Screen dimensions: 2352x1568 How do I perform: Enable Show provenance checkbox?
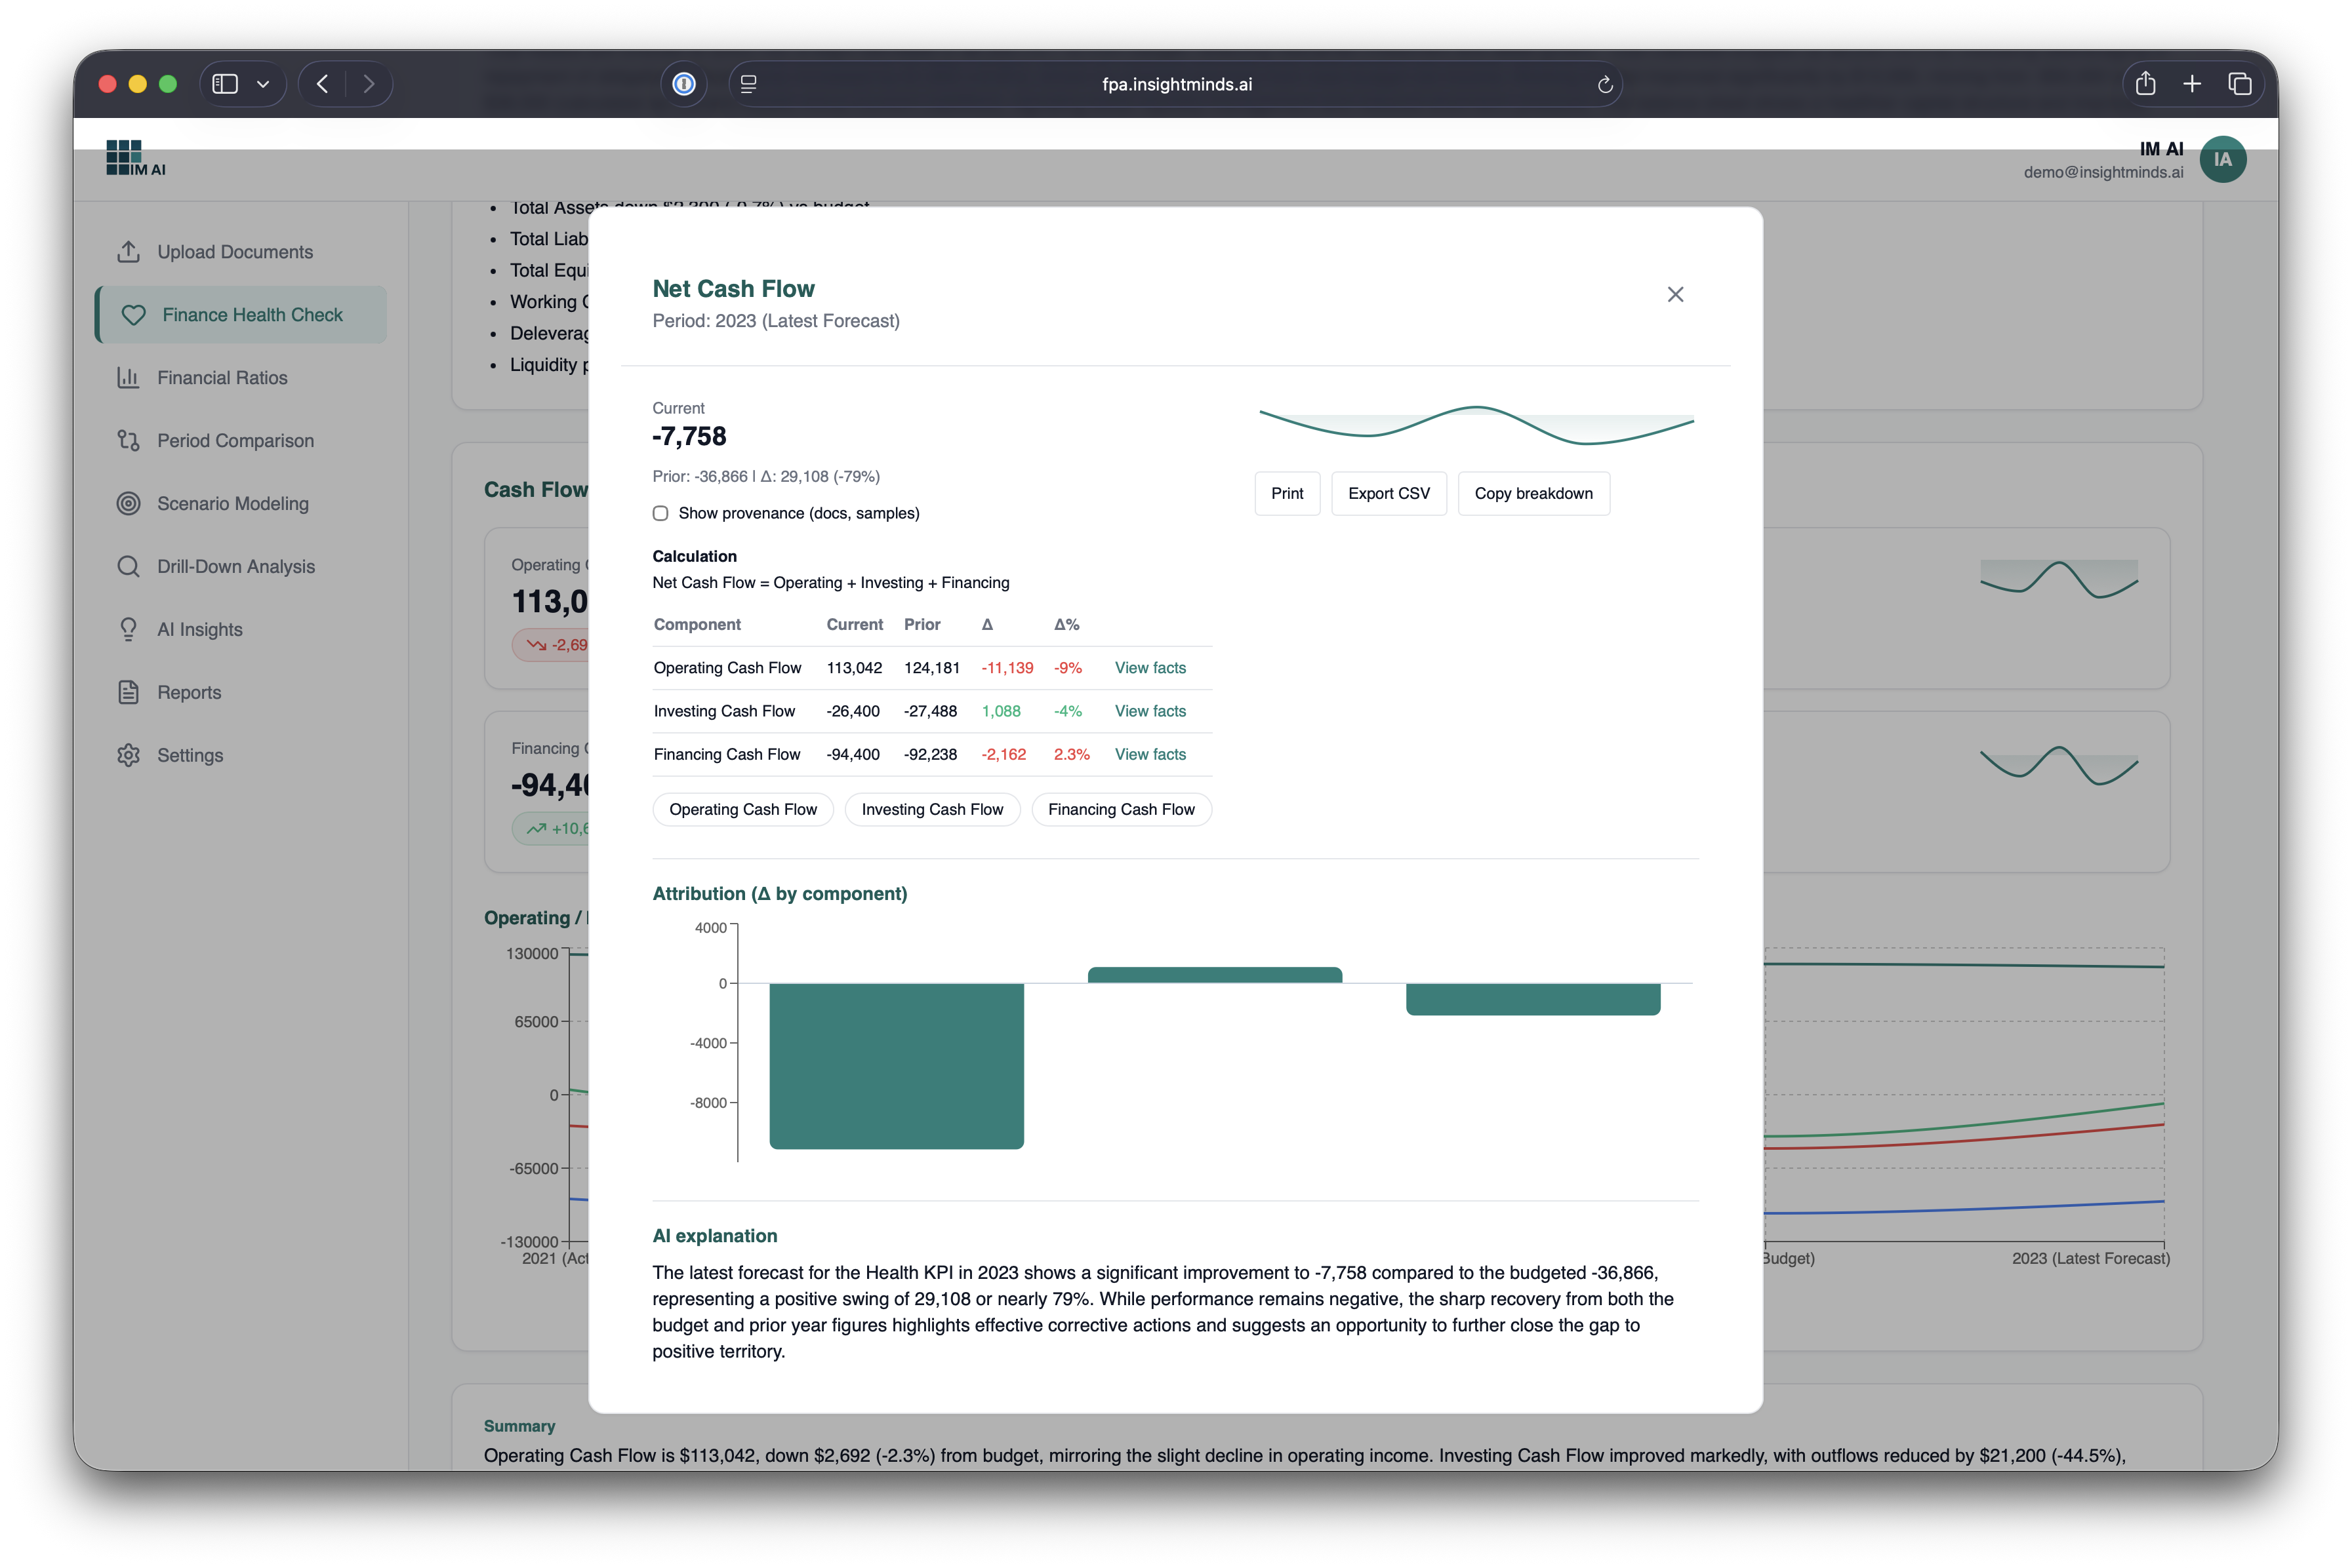[x=660, y=513]
